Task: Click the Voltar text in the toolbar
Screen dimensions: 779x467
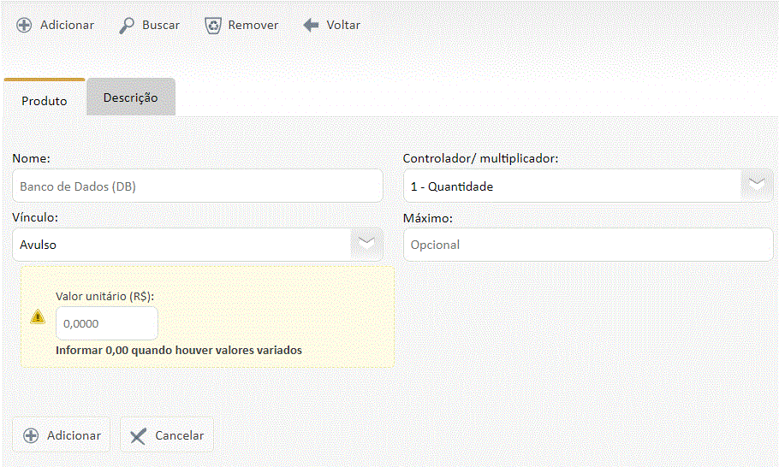Action: [x=343, y=25]
